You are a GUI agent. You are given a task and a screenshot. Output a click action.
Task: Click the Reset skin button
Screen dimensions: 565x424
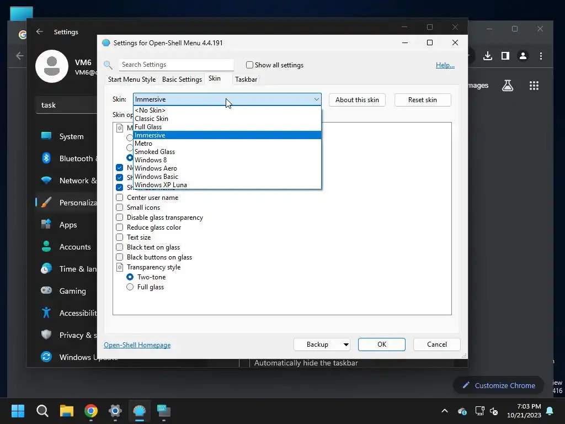[423, 100]
